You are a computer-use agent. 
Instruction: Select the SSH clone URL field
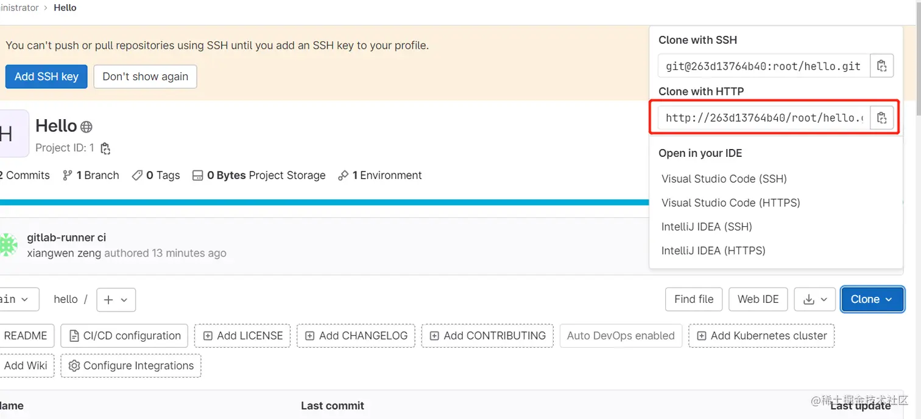tap(764, 66)
